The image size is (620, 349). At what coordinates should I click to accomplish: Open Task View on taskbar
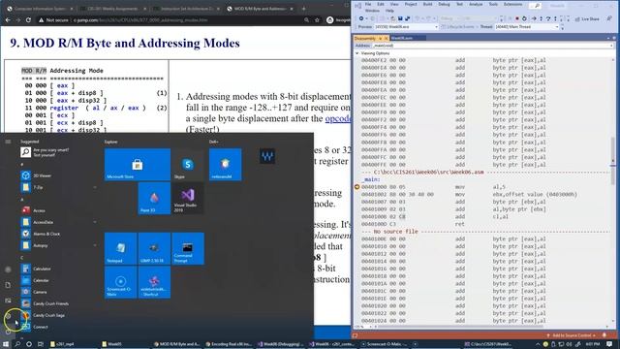40,344
